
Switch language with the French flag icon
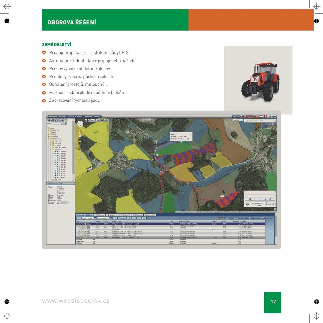pyautogui.click(x=265, y=117)
